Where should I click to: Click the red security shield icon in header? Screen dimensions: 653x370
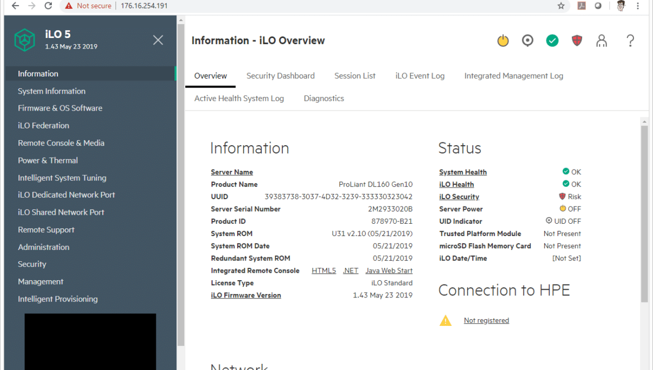577,40
